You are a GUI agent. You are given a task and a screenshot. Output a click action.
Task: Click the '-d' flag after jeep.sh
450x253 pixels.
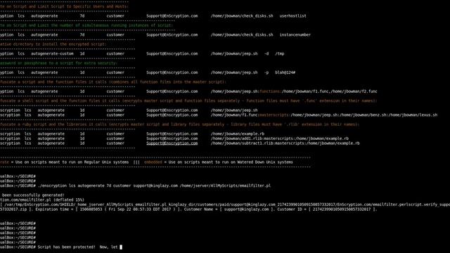pyautogui.click(x=266, y=53)
